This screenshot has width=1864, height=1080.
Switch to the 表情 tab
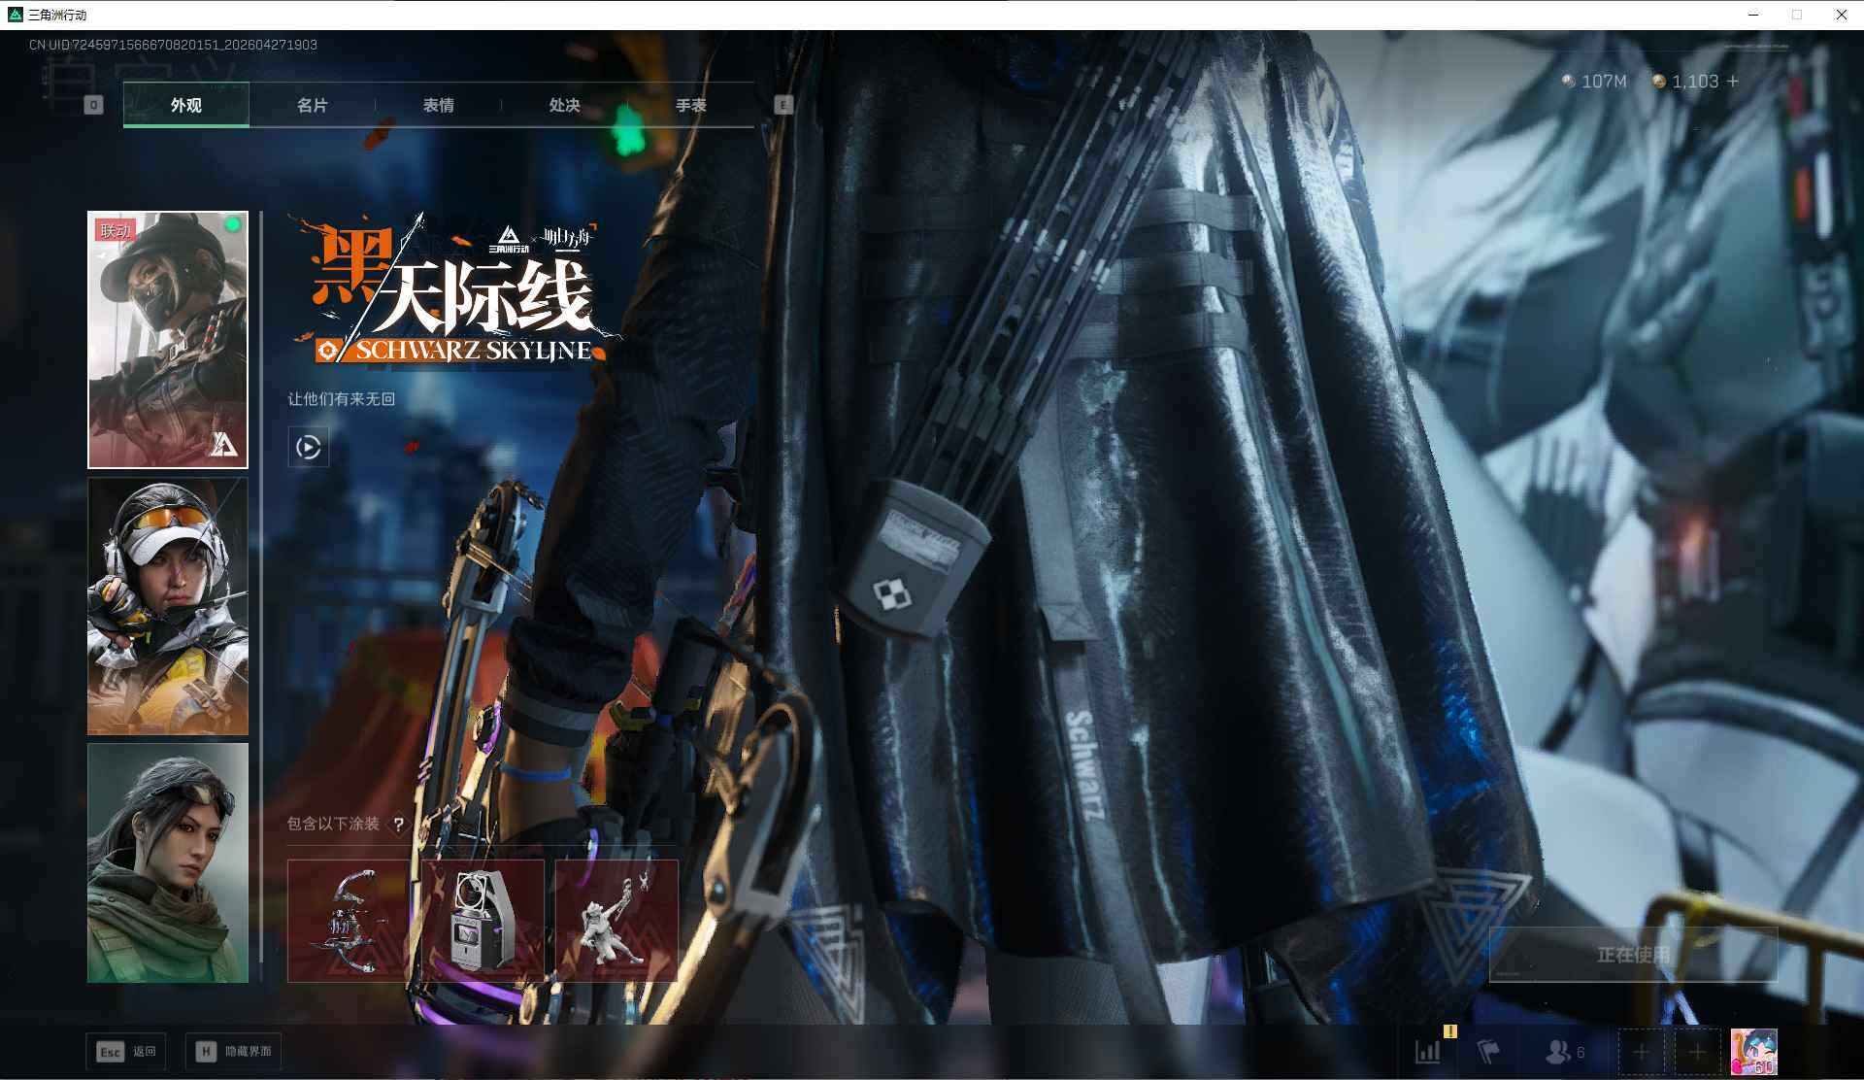tap(438, 105)
